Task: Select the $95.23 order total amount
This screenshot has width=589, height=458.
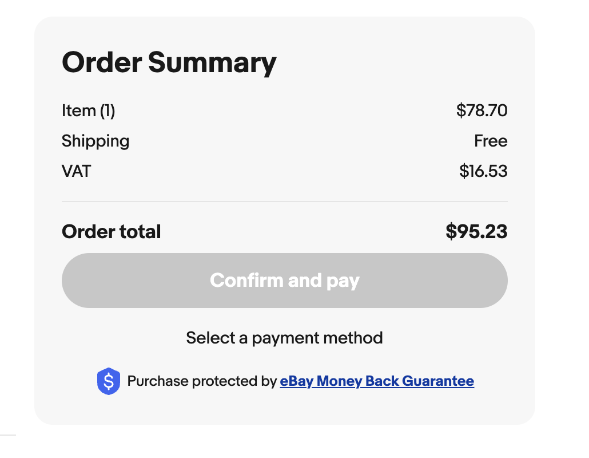Action: [476, 232]
